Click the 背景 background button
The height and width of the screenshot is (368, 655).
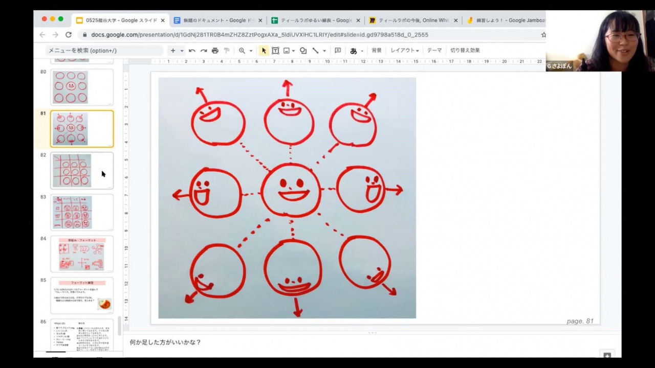(377, 51)
